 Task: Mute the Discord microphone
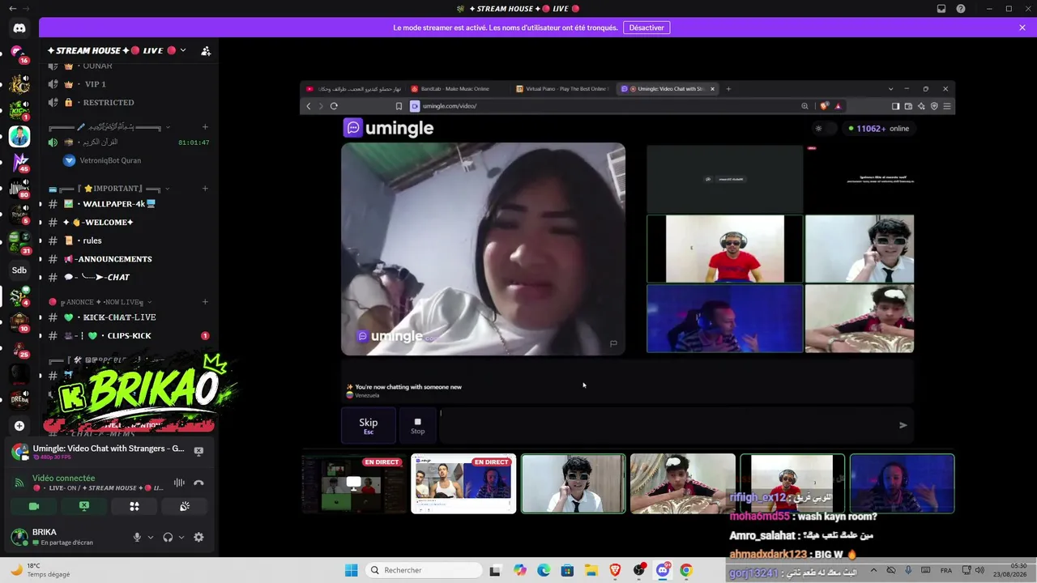(x=137, y=537)
